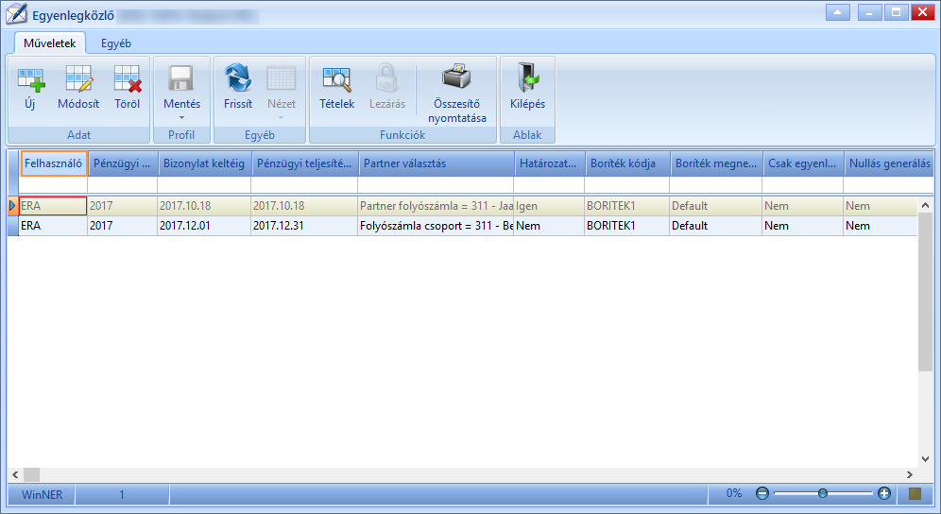Select Default cell in first row

pos(716,206)
